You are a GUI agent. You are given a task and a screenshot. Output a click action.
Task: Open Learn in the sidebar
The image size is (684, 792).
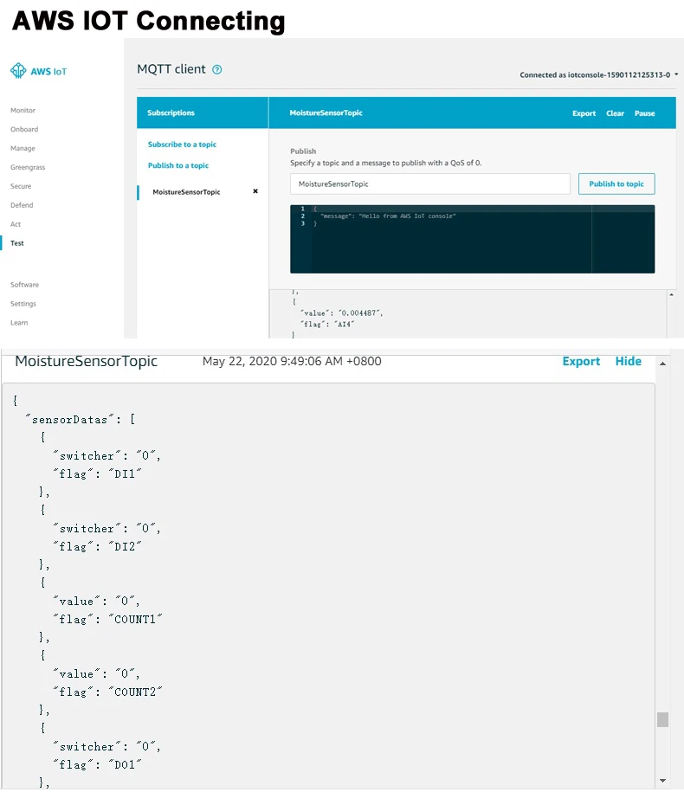19,323
